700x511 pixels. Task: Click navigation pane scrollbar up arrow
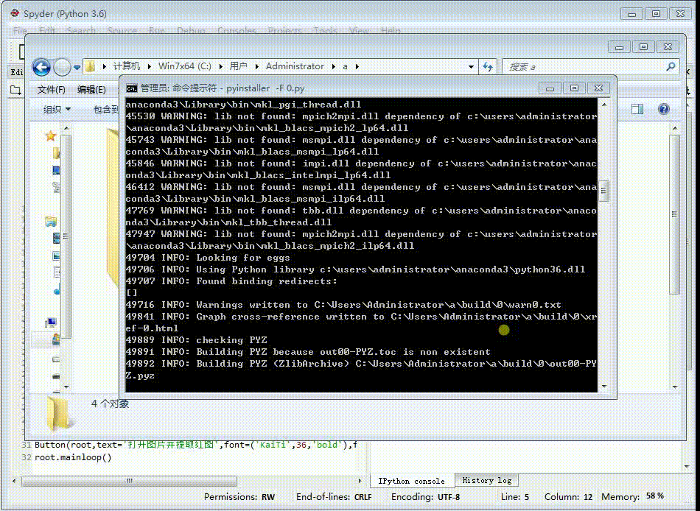pos(66,129)
